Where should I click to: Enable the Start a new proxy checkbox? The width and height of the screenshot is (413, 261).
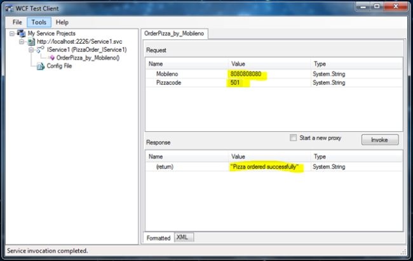(293, 138)
